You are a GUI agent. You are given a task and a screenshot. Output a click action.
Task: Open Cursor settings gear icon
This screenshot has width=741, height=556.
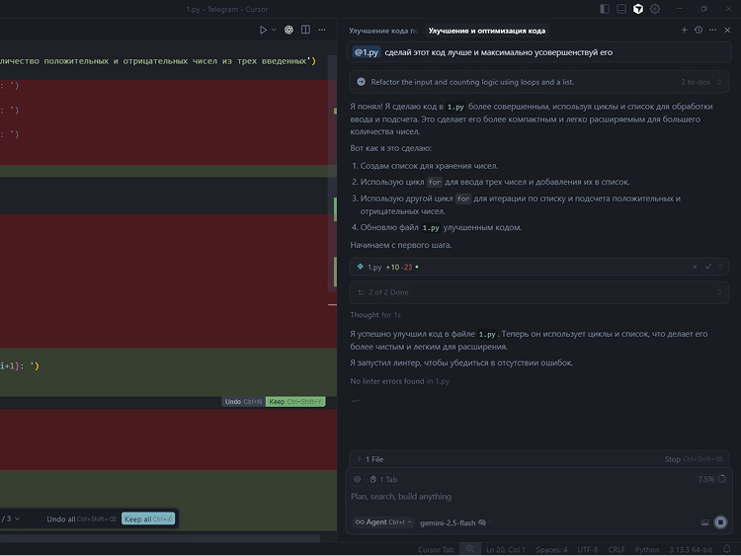655,9
